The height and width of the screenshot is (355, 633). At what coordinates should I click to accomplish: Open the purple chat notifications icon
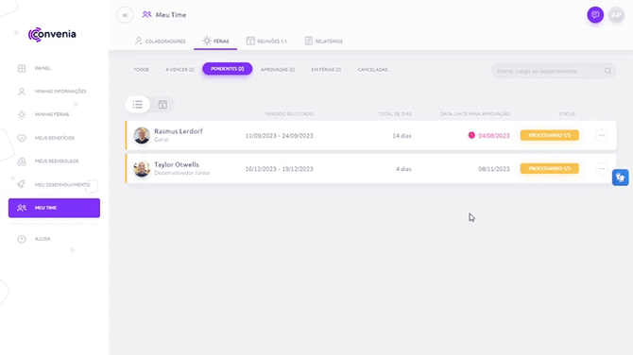[x=595, y=15]
